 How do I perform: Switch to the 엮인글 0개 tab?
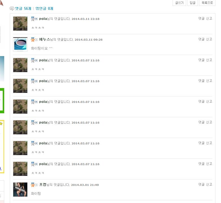[44, 9]
